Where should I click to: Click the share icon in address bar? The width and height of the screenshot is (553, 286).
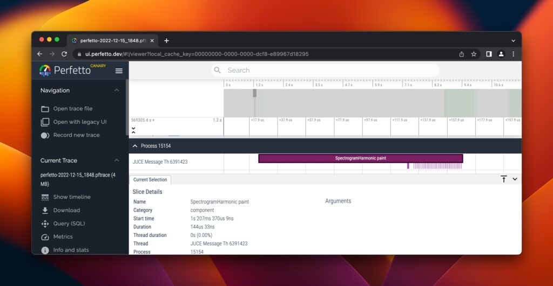pyautogui.click(x=461, y=54)
